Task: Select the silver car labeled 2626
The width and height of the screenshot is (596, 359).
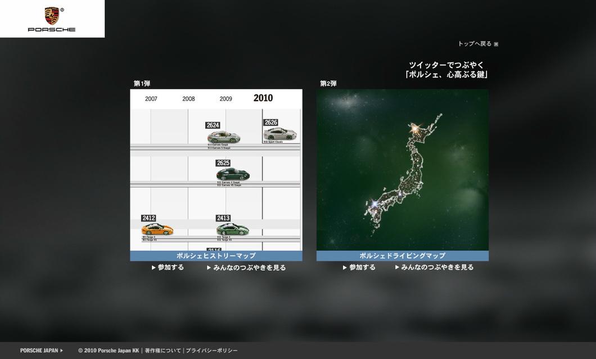Action: point(279,134)
